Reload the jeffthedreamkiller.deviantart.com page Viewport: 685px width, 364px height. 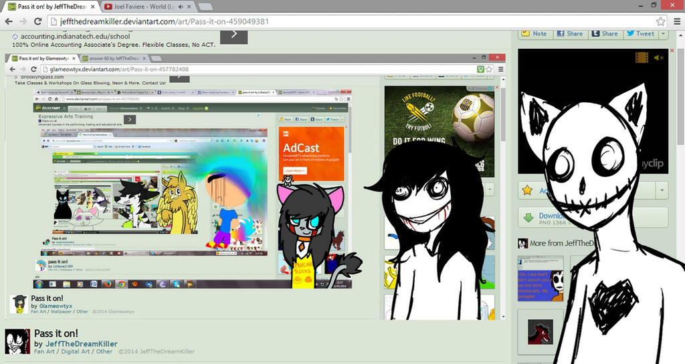coord(38,21)
